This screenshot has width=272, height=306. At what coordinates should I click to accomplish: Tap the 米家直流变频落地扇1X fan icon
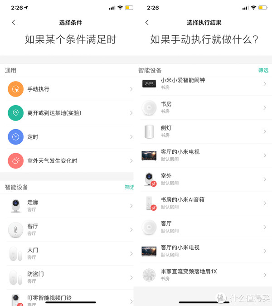(x=149, y=275)
